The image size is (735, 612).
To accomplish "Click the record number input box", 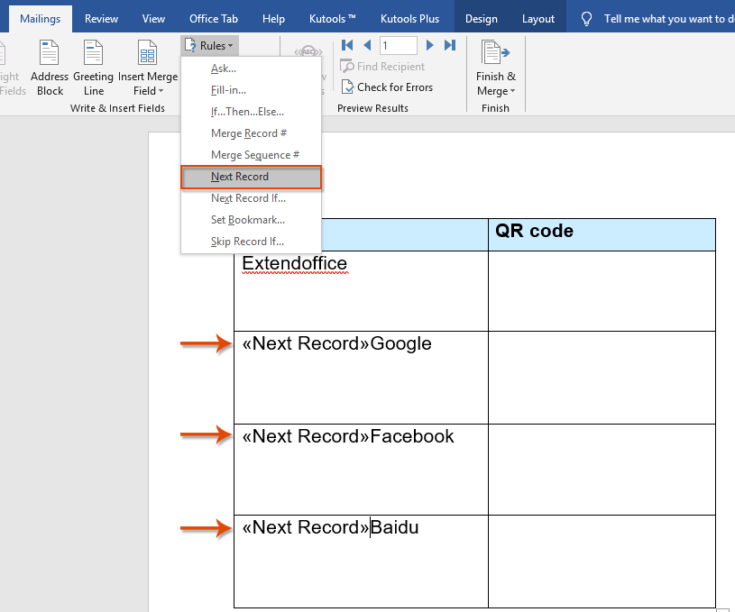I will [398, 45].
